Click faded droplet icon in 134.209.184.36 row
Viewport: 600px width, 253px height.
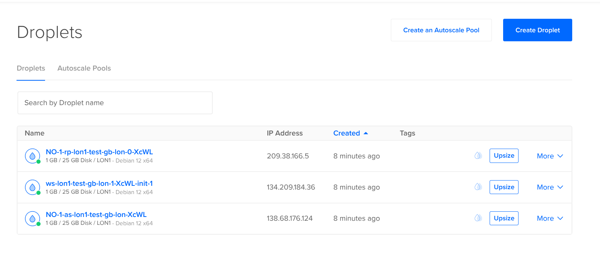[478, 187]
